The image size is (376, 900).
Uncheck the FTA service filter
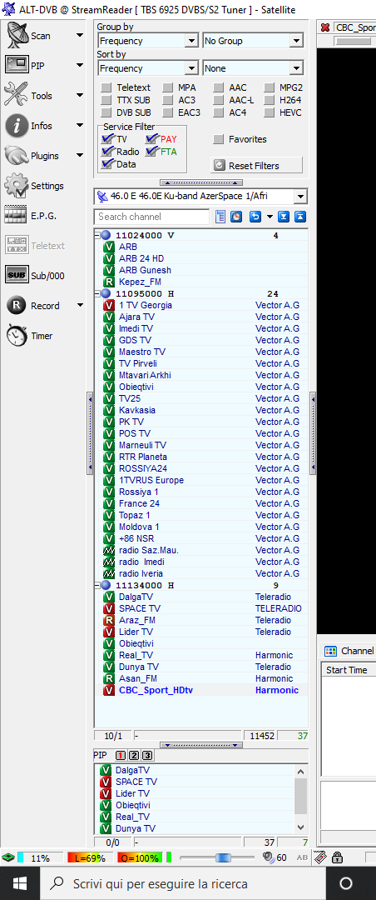click(152, 152)
